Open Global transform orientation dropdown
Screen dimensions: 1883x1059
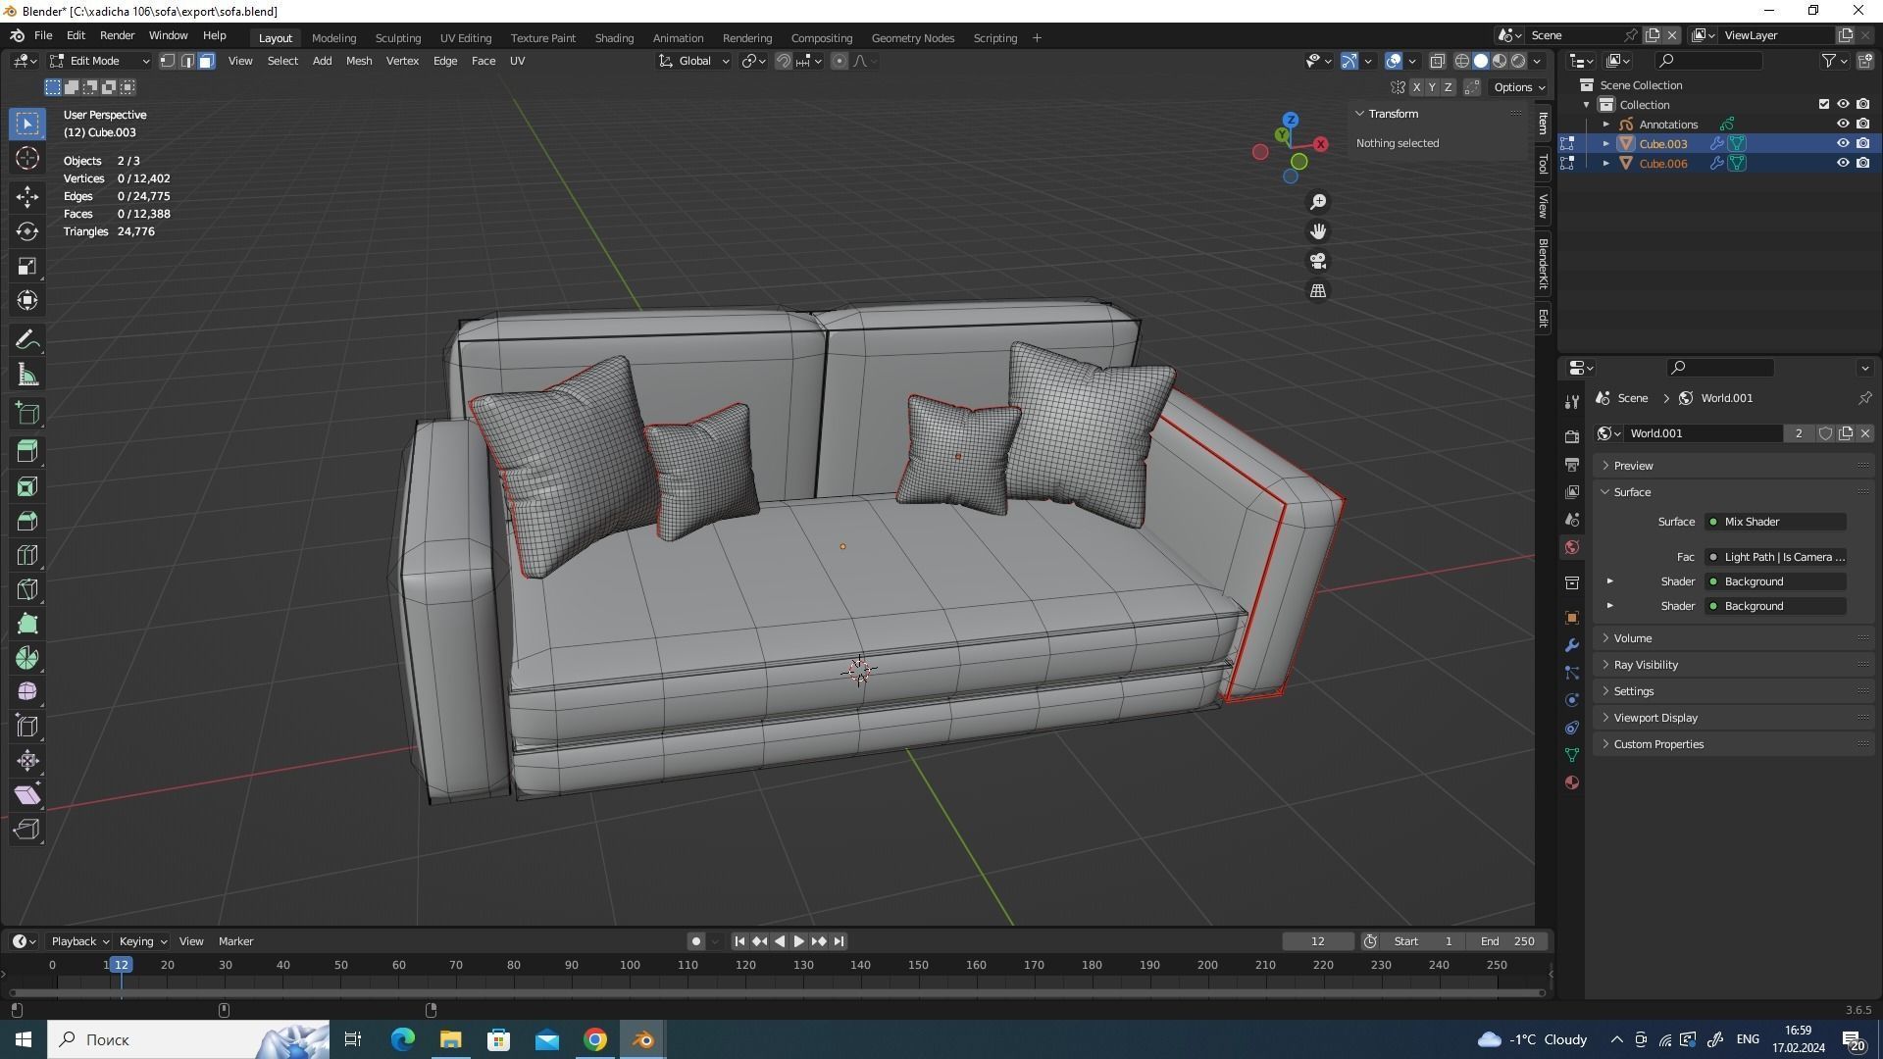[694, 61]
